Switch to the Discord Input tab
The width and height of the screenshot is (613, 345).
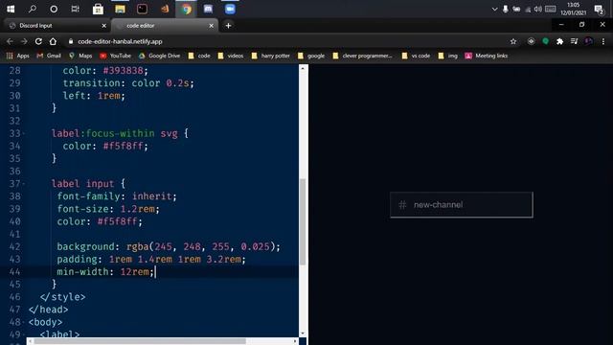(57, 26)
